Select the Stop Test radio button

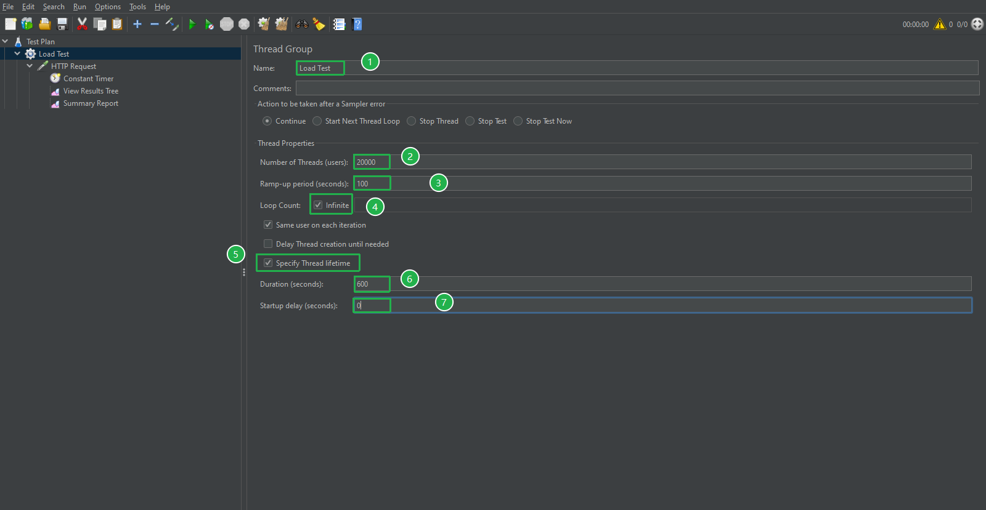[470, 121]
